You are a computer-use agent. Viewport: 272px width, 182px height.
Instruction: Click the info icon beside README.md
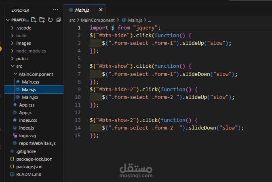[12, 174]
